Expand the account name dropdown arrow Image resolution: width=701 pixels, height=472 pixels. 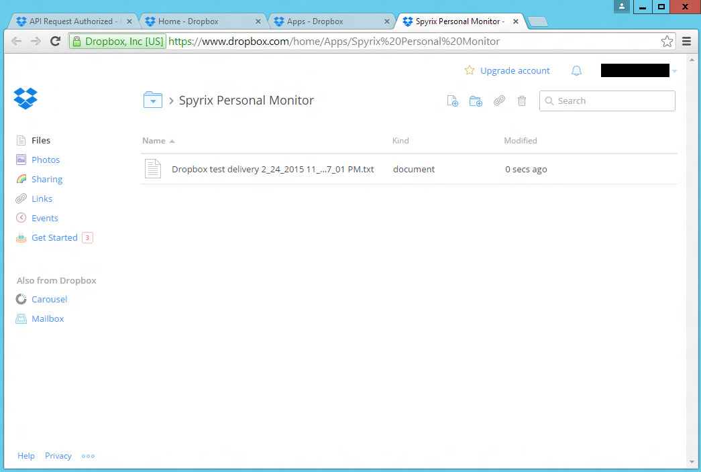tap(675, 71)
